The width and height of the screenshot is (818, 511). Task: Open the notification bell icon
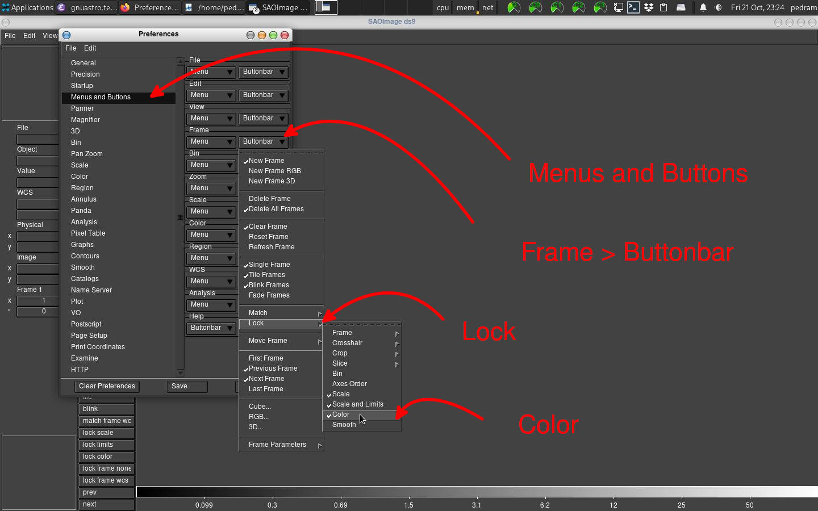[x=703, y=7]
